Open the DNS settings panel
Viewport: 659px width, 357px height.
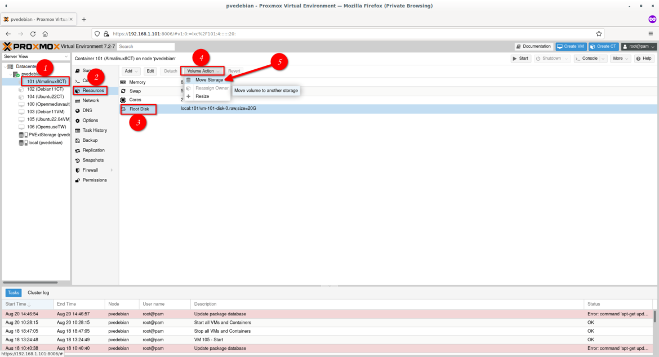tap(87, 110)
